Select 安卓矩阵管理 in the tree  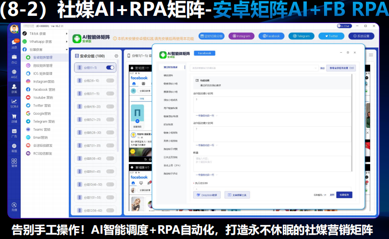[43, 58]
